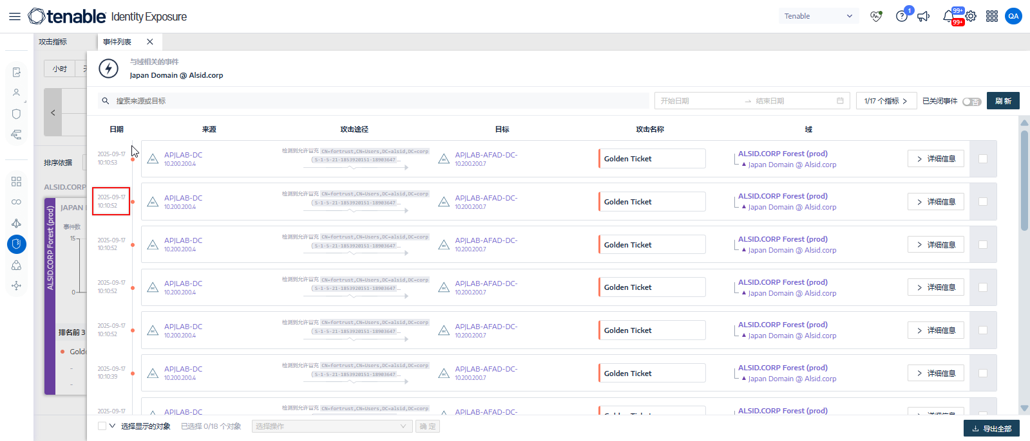
Task: Toggle the 已关闭事件 switch
Action: pyautogui.click(x=971, y=102)
